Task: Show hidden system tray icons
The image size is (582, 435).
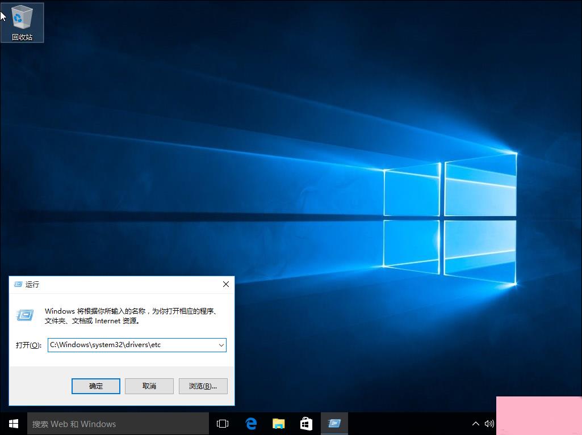Action: click(475, 424)
